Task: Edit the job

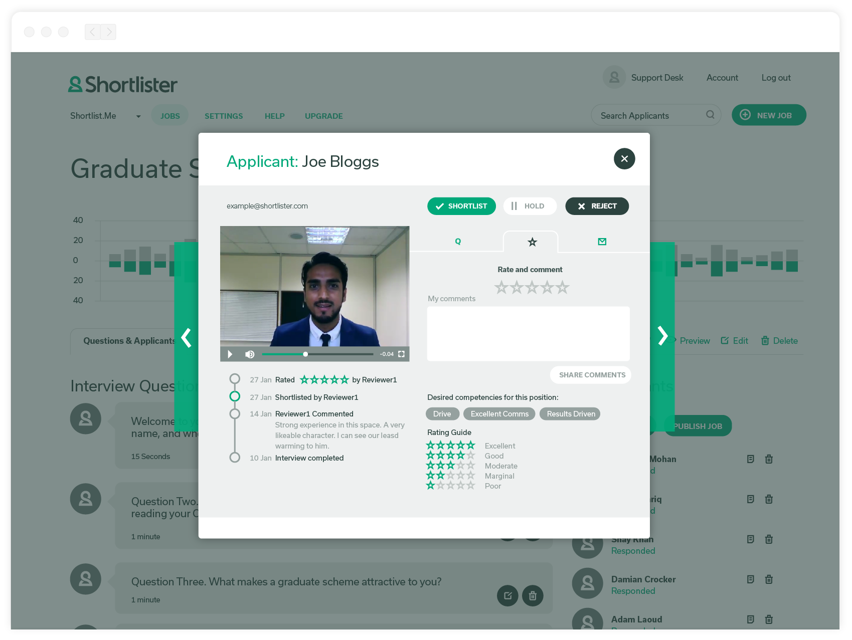Action: (735, 341)
